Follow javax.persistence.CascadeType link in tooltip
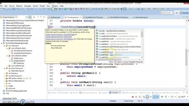The width and height of the screenshot is (189, 106). (x=60, y=34)
